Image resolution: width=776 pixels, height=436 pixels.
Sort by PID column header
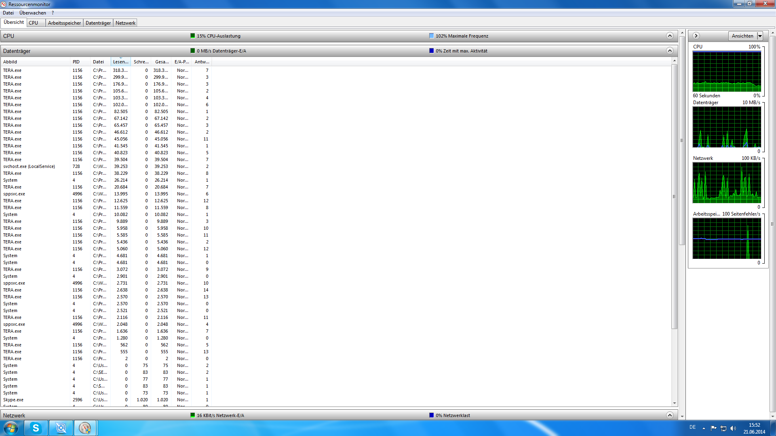click(x=76, y=62)
